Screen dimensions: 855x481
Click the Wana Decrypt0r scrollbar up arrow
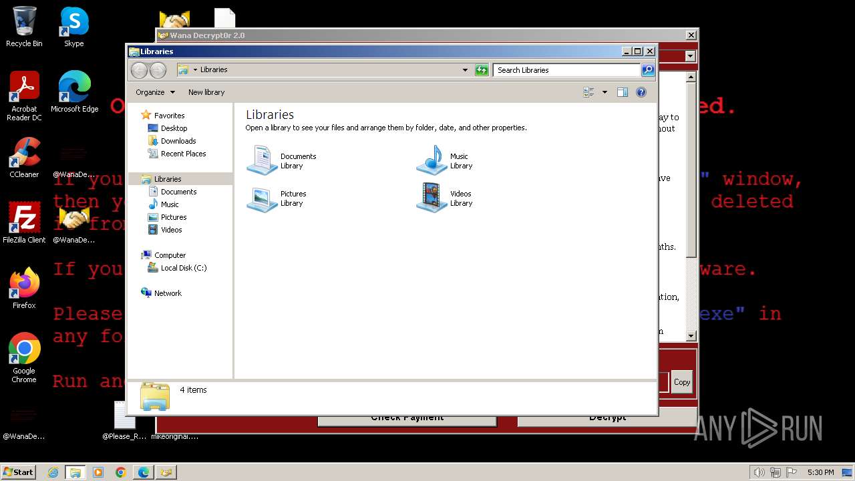[691, 77]
